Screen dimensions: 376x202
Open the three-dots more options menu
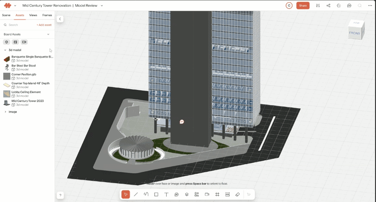pyautogui.click(x=370, y=6)
